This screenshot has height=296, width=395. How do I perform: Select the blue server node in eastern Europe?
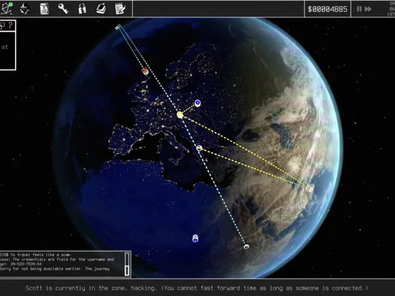pos(197,103)
